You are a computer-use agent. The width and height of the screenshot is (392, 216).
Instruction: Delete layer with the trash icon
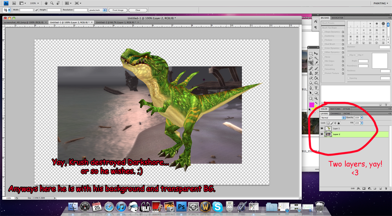point(386,188)
